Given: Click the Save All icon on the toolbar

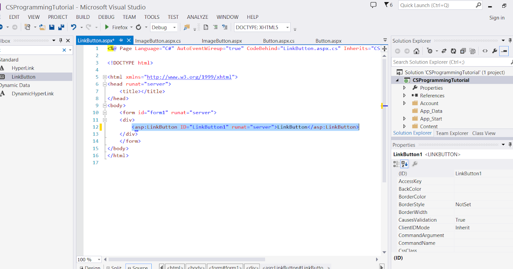Looking at the screenshot, I should coord(62,26).
